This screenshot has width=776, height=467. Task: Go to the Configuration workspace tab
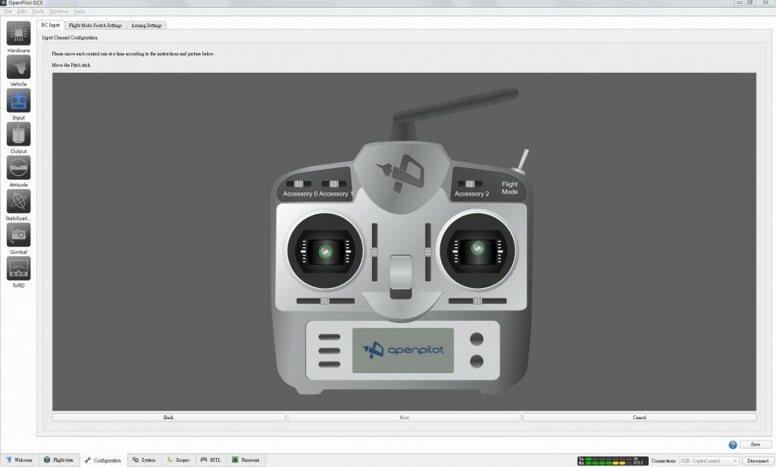(x=103, y=460)
